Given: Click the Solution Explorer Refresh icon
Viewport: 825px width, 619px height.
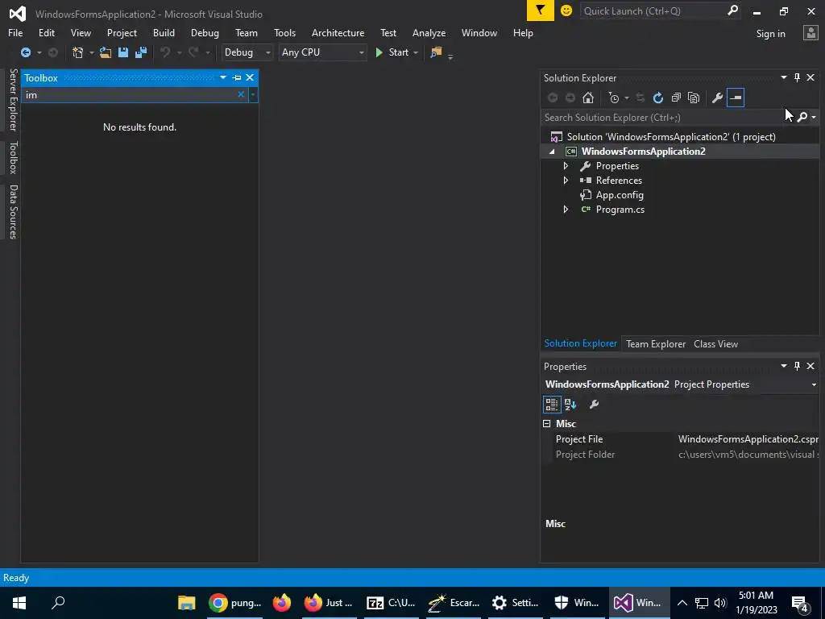Looking at the screenshot, I should [657, 98].
